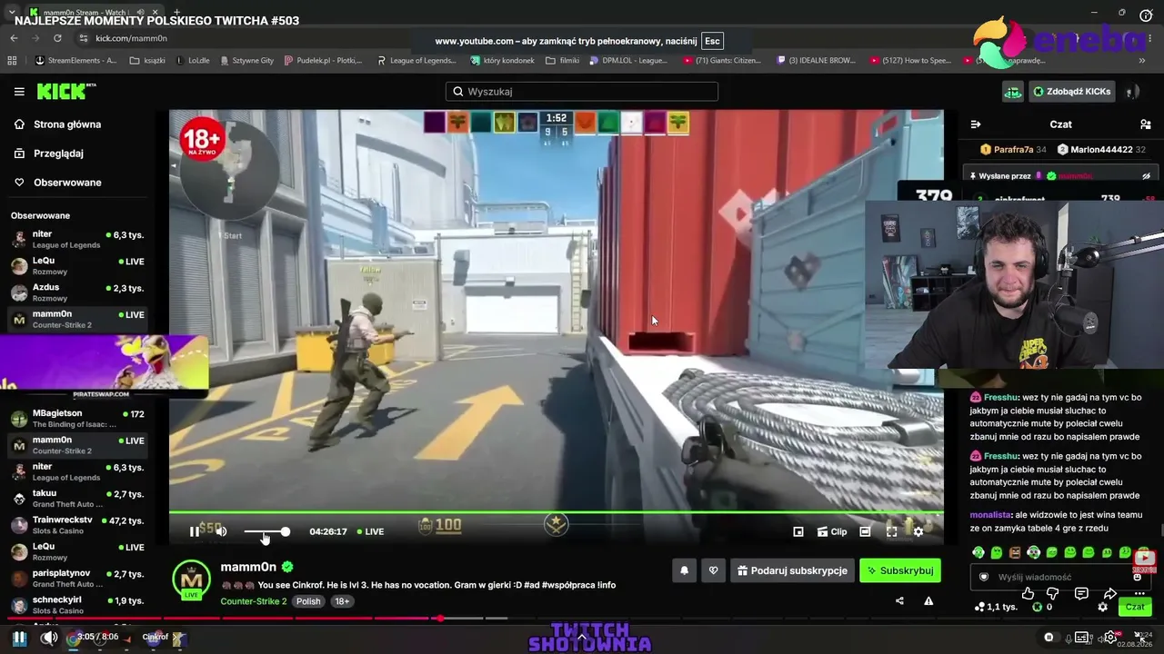Collapse the chat panel
The width and height of the screenshot is (1164, 654).
(976, 124)
